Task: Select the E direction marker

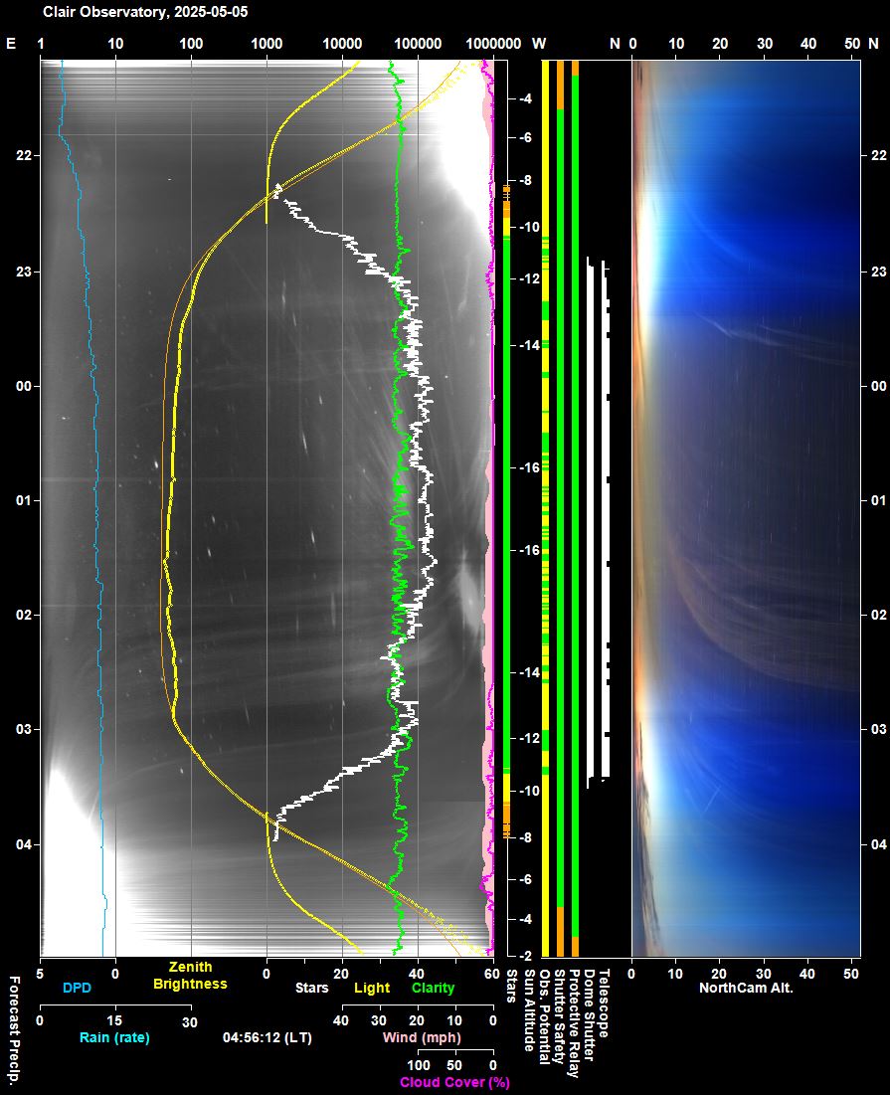Action: point(11,44)
